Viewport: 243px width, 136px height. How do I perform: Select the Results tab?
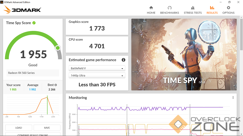point(212,10)
